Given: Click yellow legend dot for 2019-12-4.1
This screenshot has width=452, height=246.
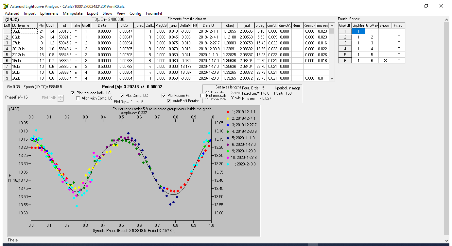Looking at the screenshot, I should coord(228,118).
